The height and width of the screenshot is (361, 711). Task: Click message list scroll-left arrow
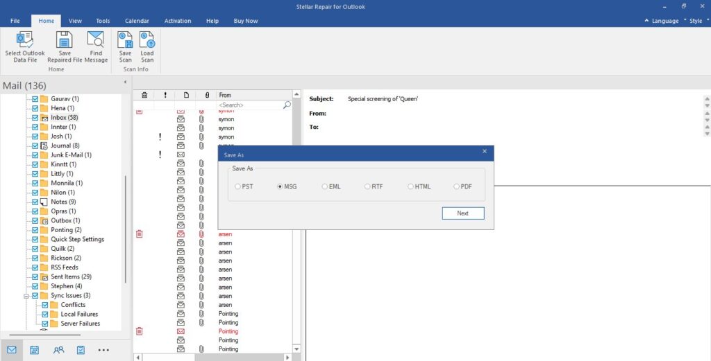click(x=138, y=358)
